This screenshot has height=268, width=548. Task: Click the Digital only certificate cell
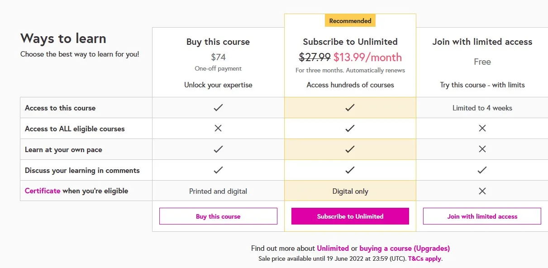tap(350, 191)
